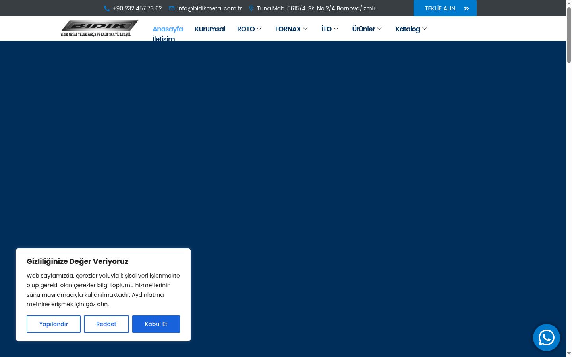Open the Kurumsal menu item
This screenshot has width=572, height=357.
[x=210, y=29]
